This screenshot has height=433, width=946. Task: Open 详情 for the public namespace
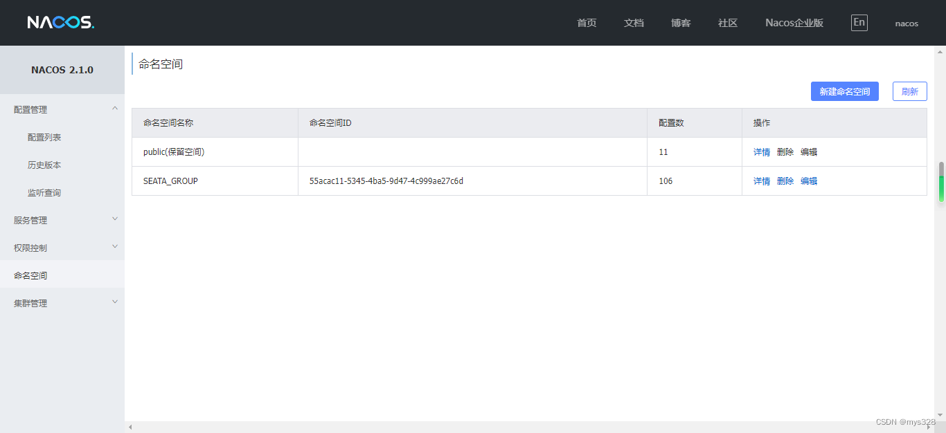click(762, 152)
